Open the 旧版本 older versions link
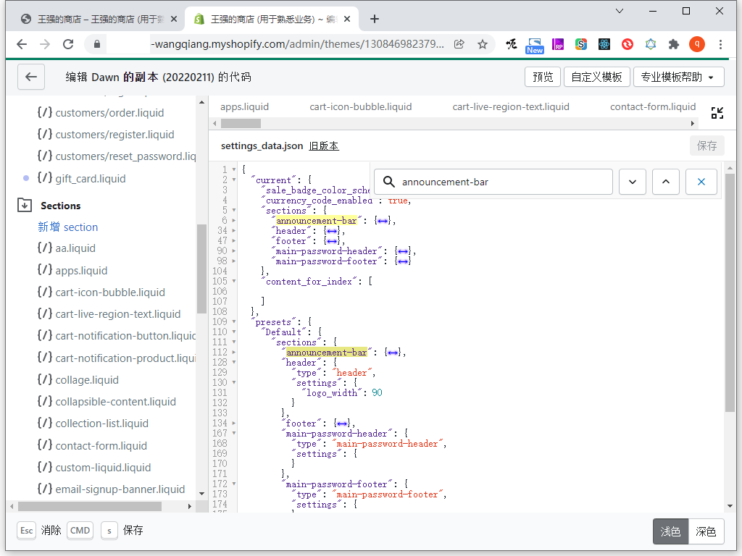 point(324,146)
